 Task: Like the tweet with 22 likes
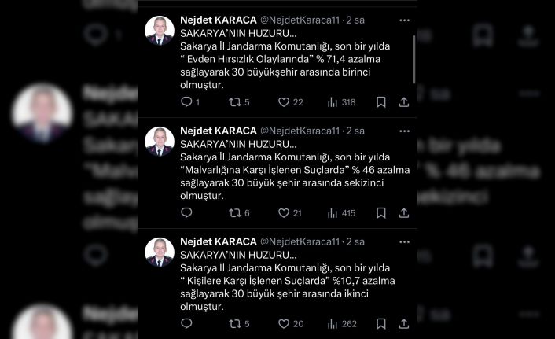coord(284,102)
